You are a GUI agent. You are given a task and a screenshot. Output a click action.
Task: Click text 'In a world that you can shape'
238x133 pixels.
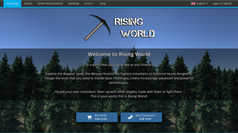click(x=107, y=65)
